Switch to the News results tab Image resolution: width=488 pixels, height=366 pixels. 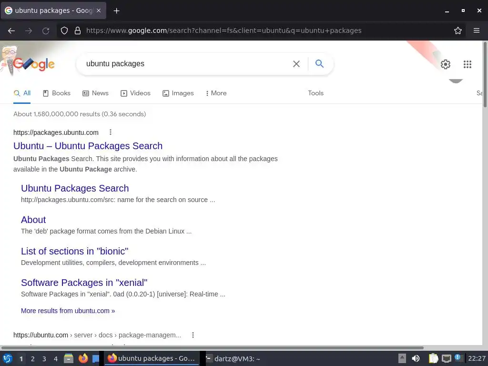click(x=95, y=93)
